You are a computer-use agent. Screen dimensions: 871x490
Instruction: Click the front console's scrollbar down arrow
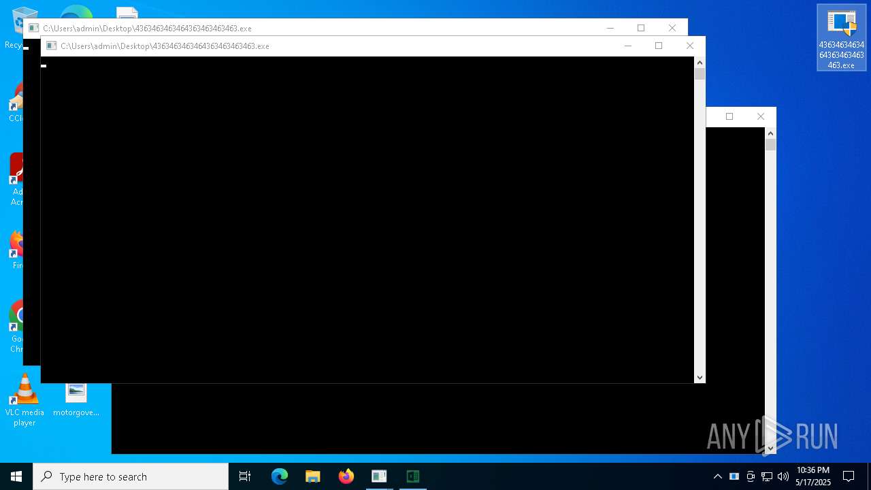click(700, 377)
